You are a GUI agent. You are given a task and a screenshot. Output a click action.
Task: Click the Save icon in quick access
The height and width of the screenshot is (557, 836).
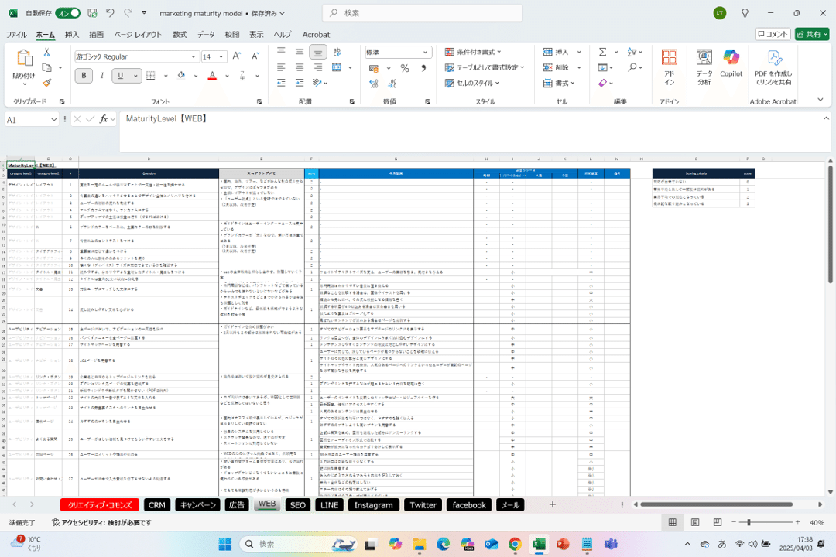click(x=92, y=13)
